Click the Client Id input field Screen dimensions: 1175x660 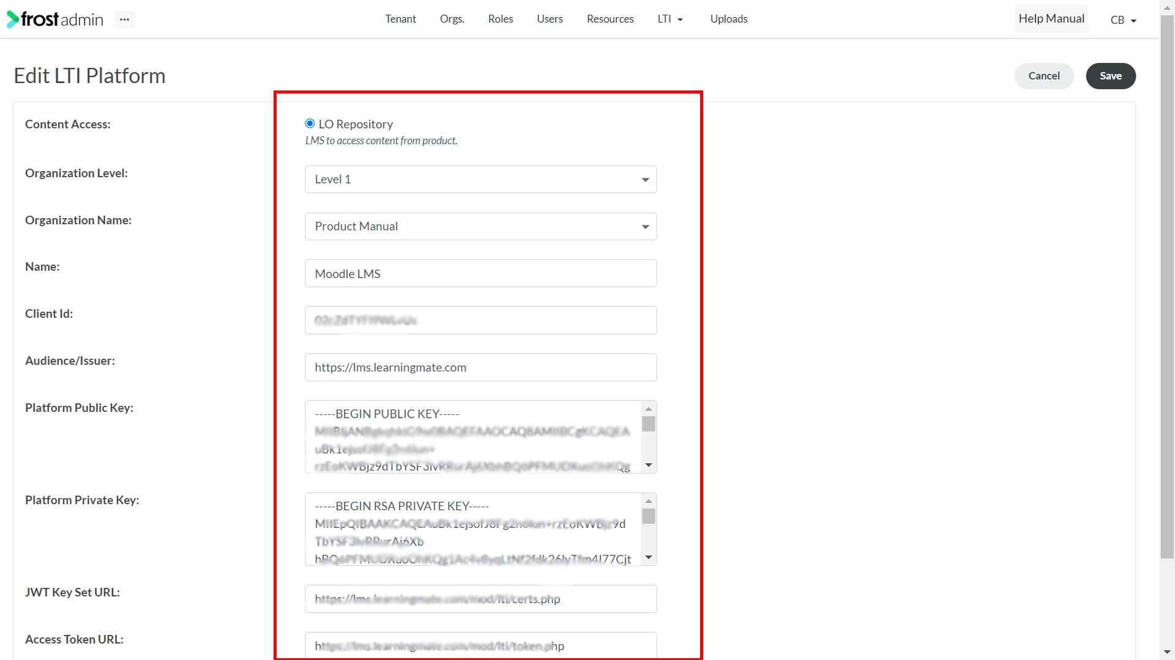(480, 320)
